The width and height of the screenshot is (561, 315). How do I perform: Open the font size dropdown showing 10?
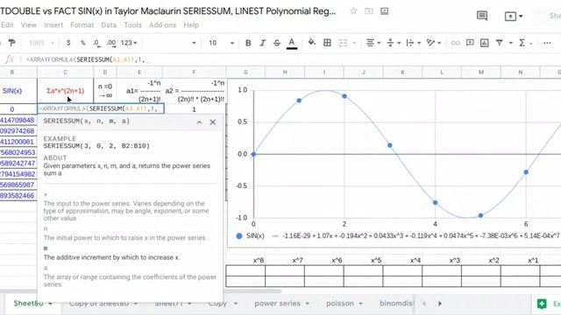point(221,43)
